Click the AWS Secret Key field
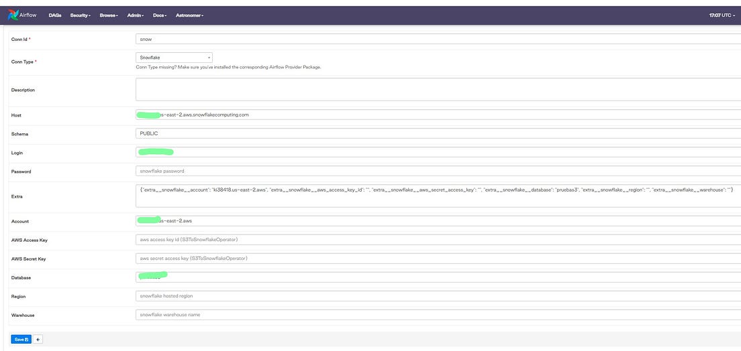 (438, 259)
